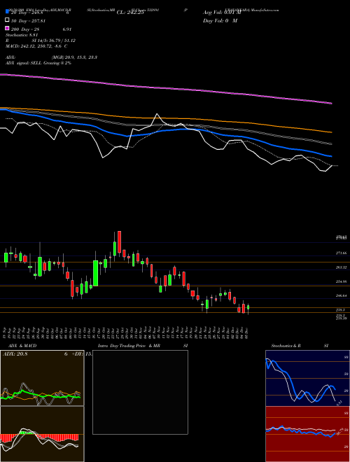
Task: Click the magenta 200 Day legend swatch
Action: [x=7, y=29]
